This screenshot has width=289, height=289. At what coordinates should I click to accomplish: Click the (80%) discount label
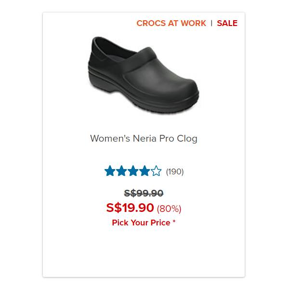[169, 209]
